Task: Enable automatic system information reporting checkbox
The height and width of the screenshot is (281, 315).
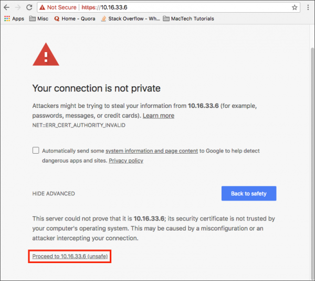Action: (36, 150)
